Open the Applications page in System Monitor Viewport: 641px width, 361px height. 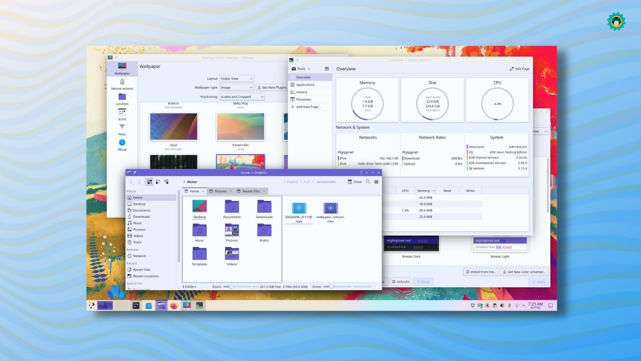coord(306,84)
